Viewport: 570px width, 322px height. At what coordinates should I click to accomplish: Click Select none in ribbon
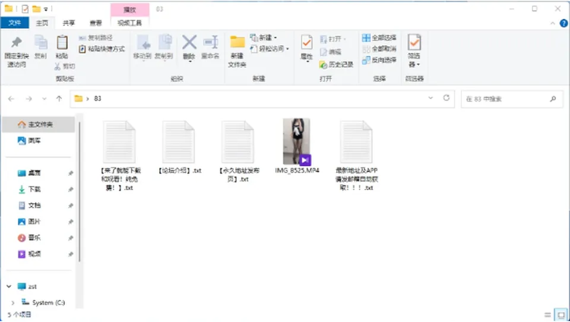point(379,49)
